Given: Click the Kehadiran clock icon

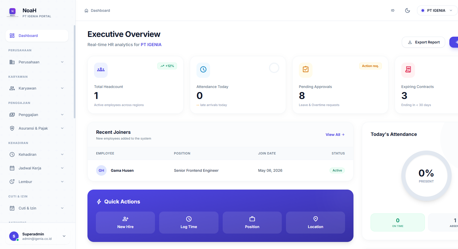Looking at the screenshot, I should click(12, 154).
